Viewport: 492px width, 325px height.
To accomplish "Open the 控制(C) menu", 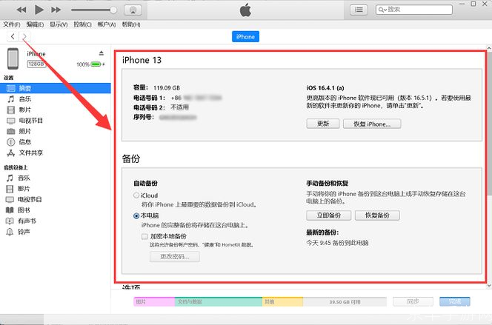I will point(82,24).
